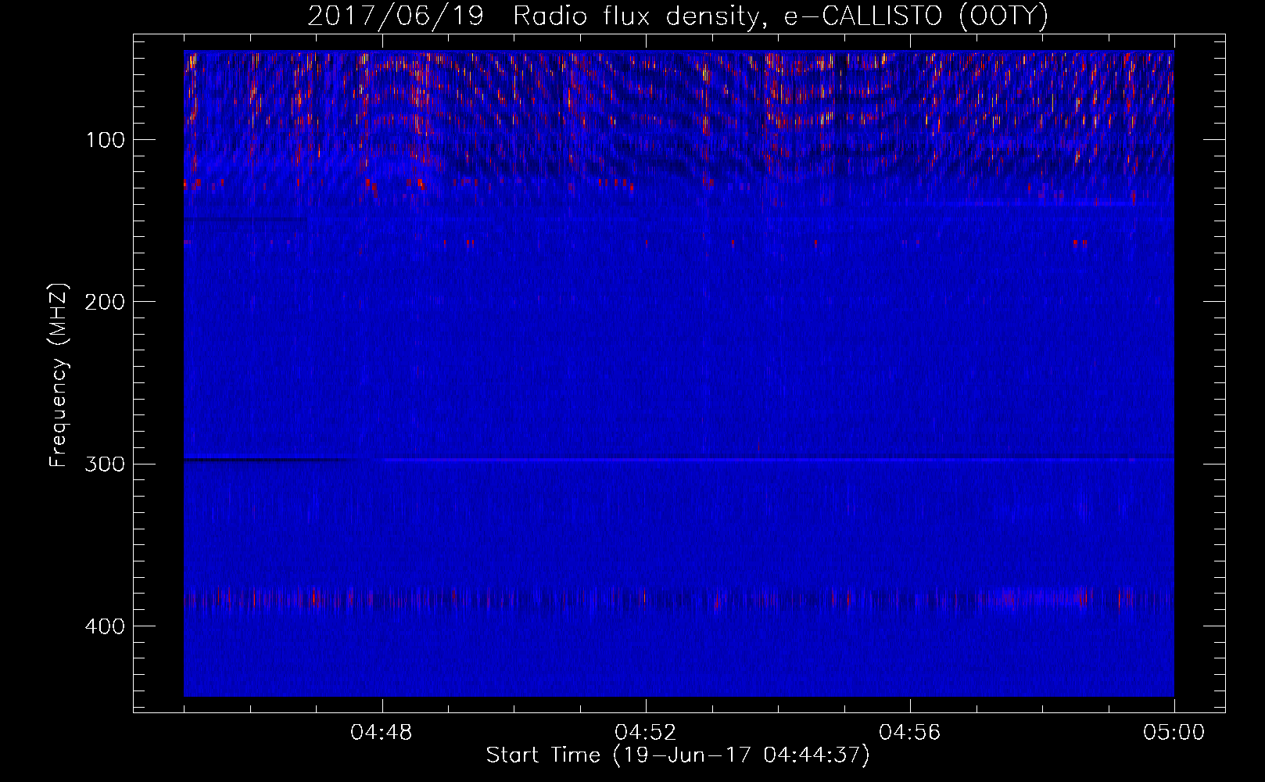Click the 04:52 time tick label
The width and height of the screenshot is (1265, 782).
[x=646, y=733]
